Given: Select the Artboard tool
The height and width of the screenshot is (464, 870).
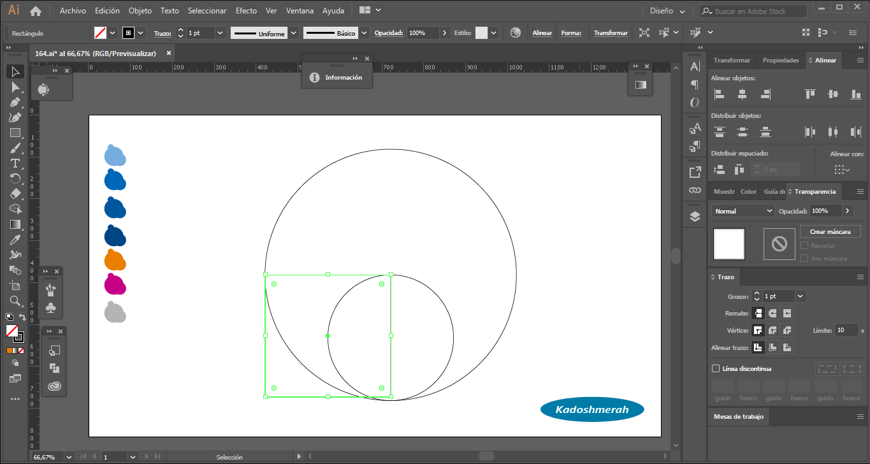Looking at the screenshot, I should coord(16,286).
